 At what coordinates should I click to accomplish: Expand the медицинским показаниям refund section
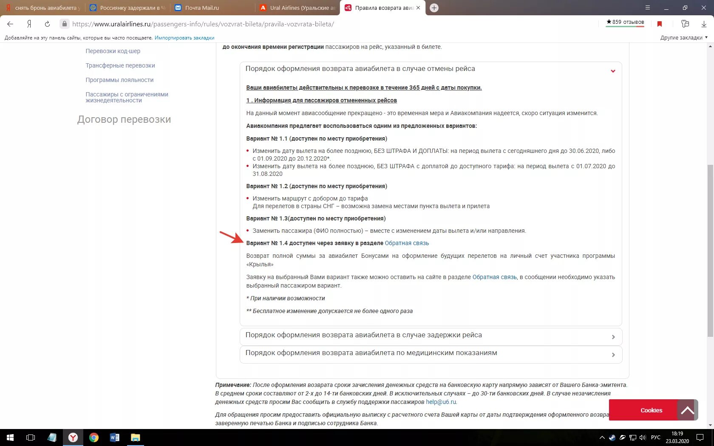tap(431, 354)
